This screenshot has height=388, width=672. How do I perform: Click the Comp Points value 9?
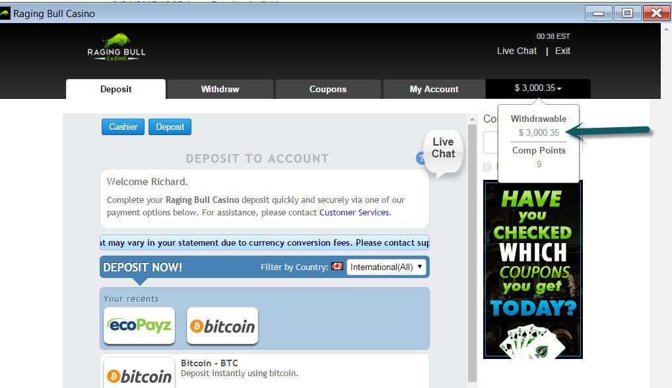pos(539,164)
